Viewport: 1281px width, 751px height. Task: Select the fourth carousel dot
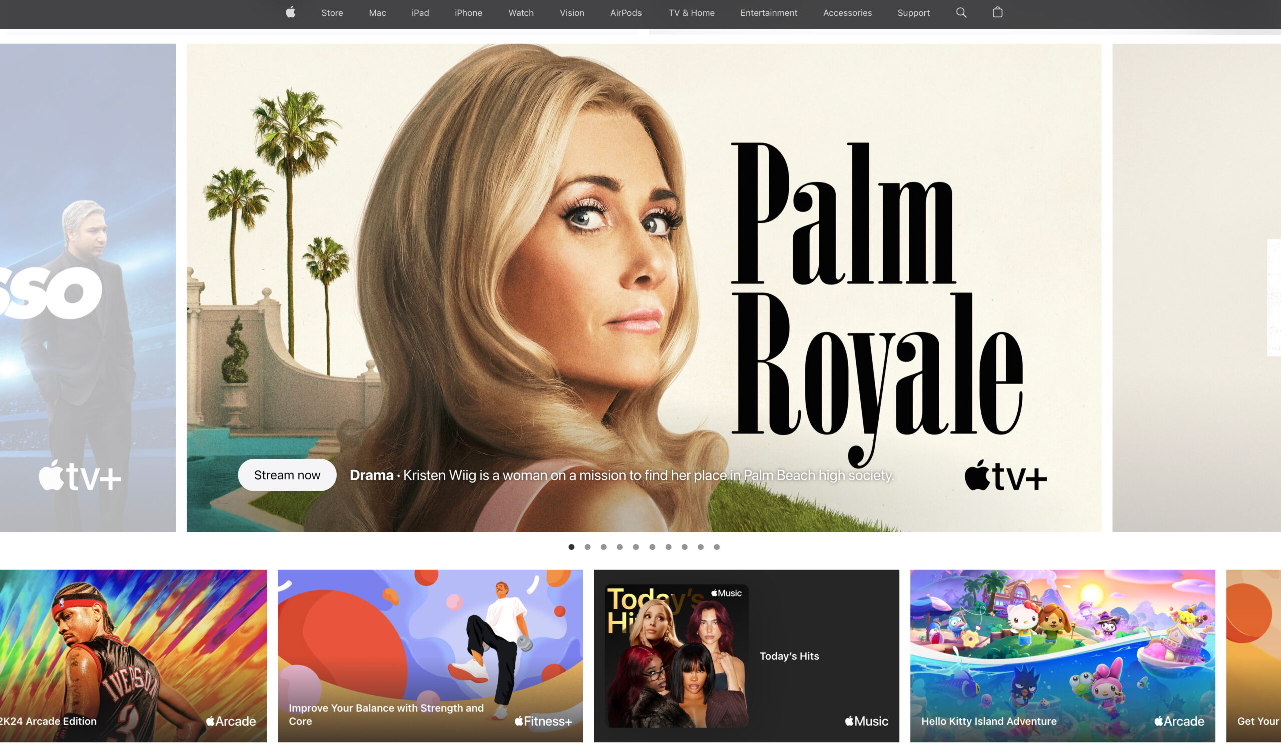619,547
